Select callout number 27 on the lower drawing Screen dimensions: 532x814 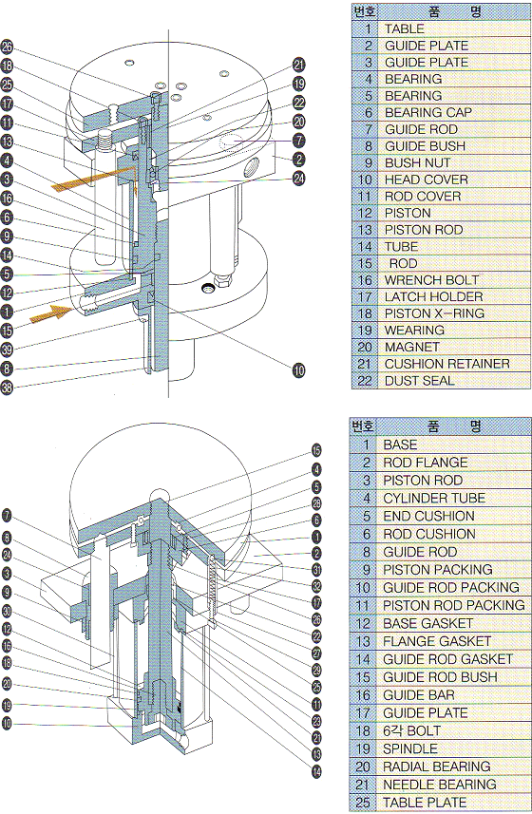pyautogui.click(x=316, y=653)
